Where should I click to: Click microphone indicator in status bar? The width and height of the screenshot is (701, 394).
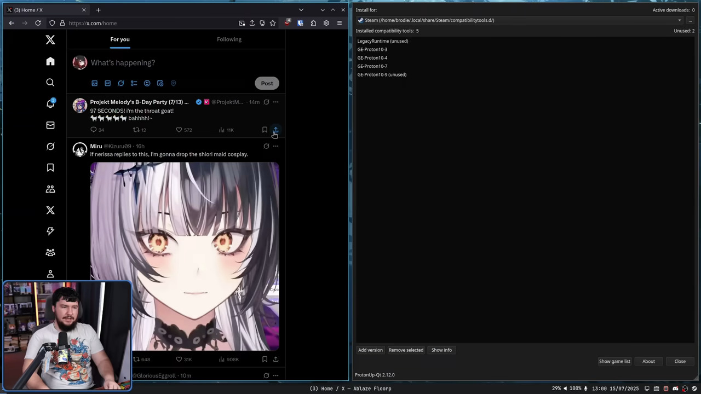point(585,389)
